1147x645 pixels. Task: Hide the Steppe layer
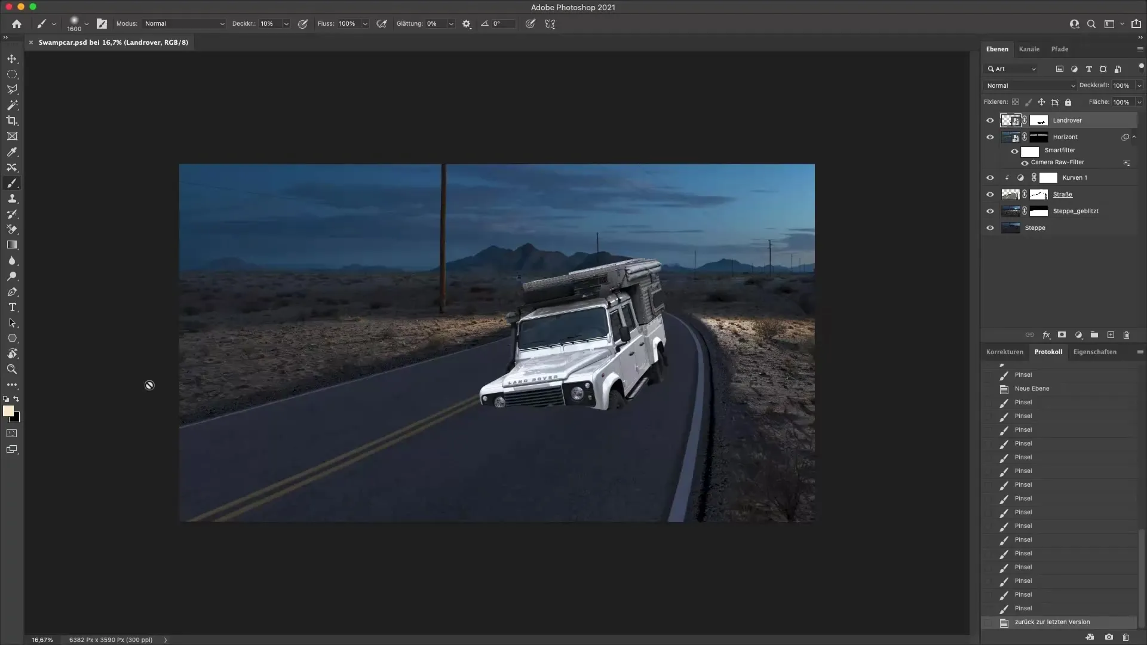pyautogui.click(x=990, y=228)
